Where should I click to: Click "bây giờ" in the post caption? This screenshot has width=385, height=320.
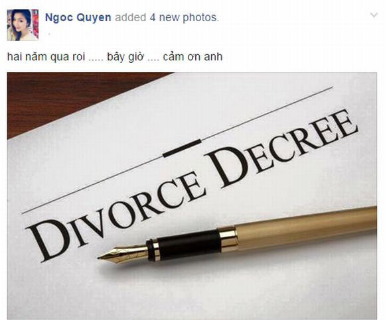click(125, 57)
